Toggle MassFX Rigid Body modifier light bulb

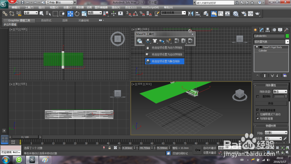click(x=257, y=47)
